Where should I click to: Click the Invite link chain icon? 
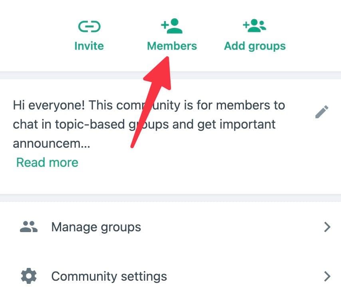tap(89, 26)
